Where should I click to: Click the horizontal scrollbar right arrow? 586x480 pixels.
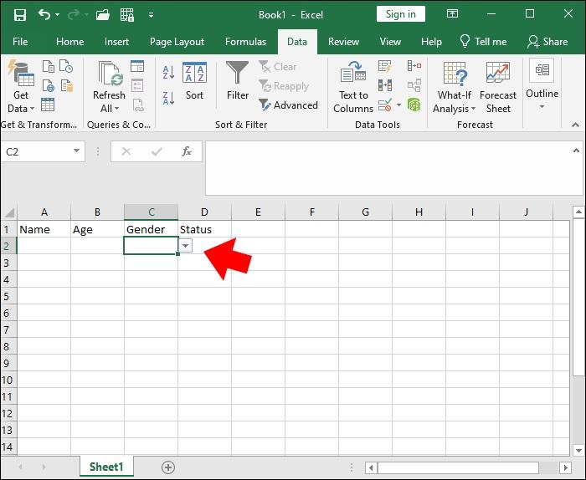565,467
